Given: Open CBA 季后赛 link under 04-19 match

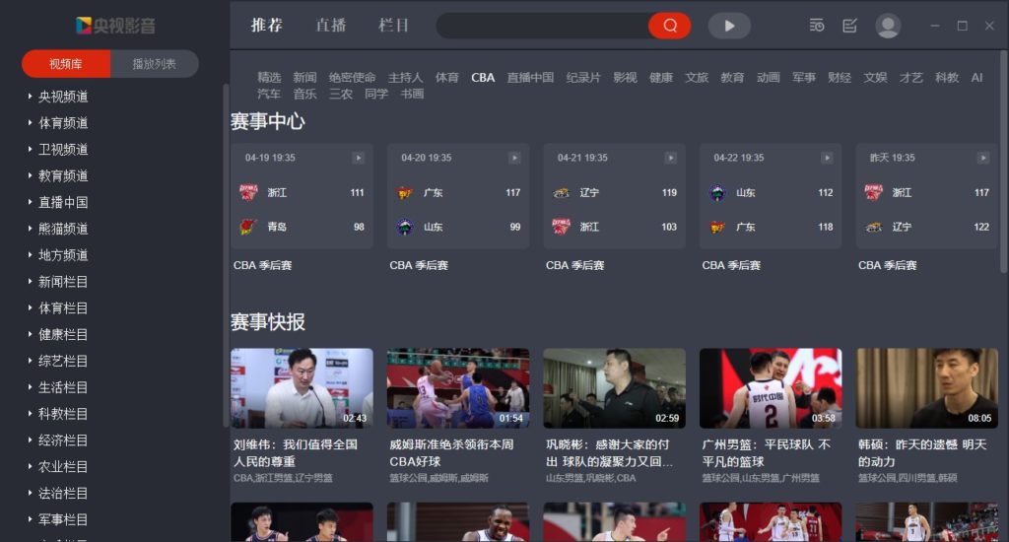Looking at the screenshot, I should (262, 265).
